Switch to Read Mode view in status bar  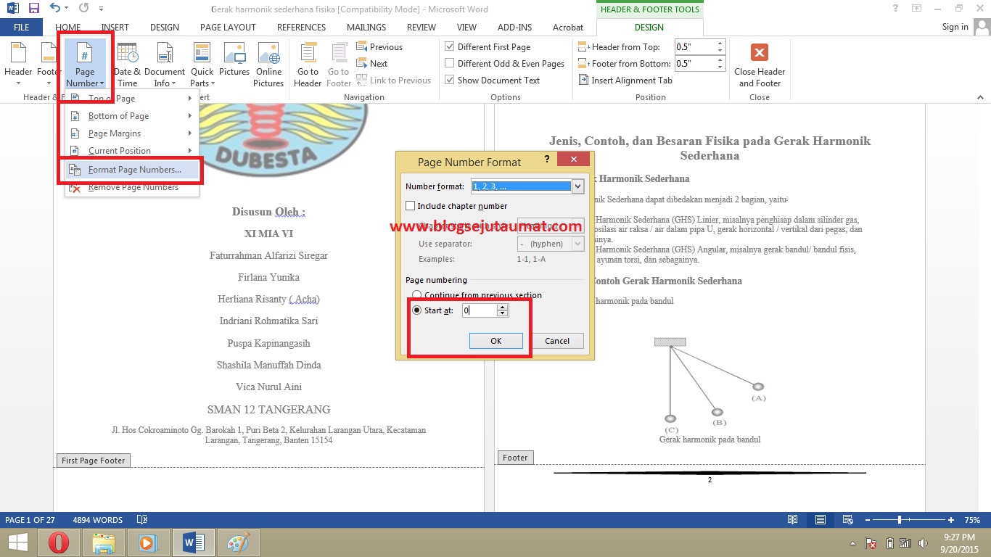[793, 520]
